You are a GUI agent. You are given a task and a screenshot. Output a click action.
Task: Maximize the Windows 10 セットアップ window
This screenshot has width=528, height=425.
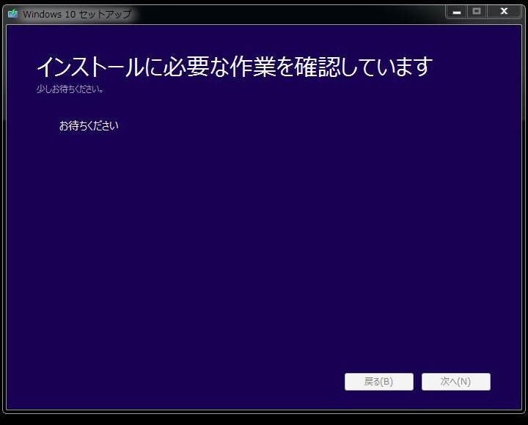477,12
